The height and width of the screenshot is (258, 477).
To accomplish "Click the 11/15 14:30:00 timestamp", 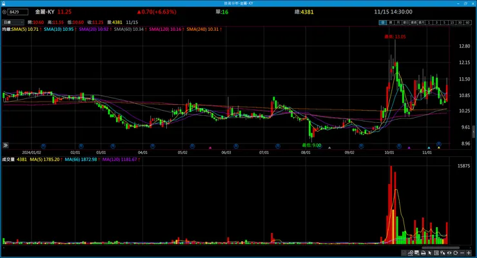I will (x=393, y=12).
